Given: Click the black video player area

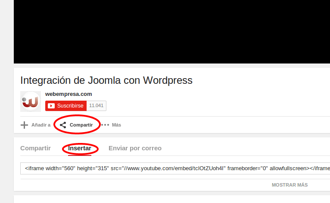Looking at the screenshot, I should tap(172, 32).
